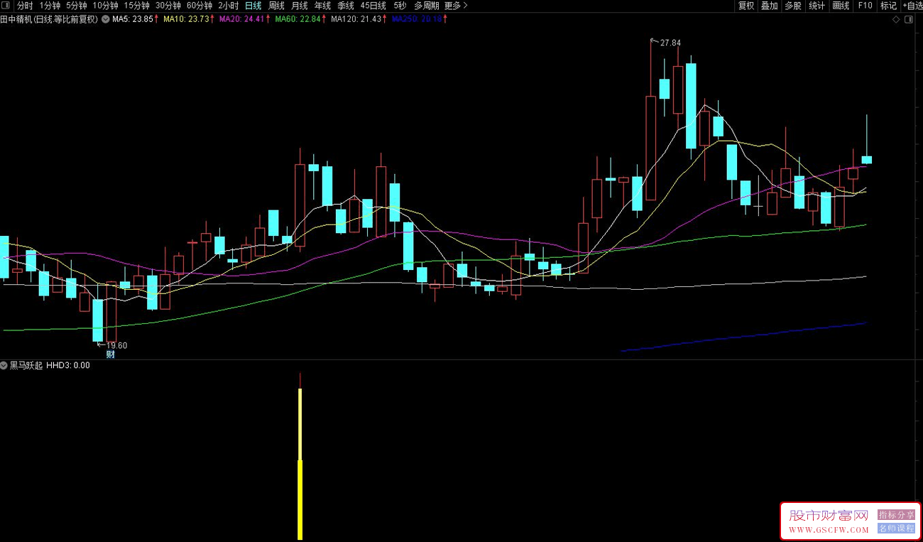Click the HHD3: 0.00 value
Viewport: 923px width, 542px height.
pos(68,365)
